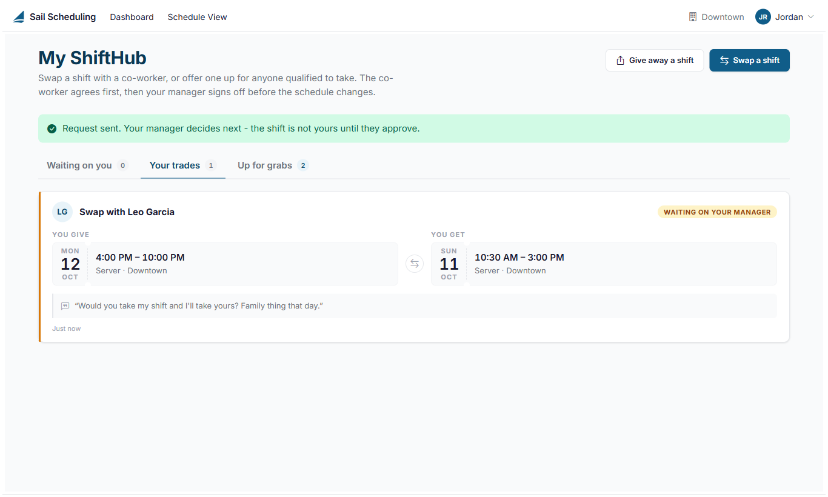The height and width of the screenshot is (497, 828).
Task: Click the Swap a shift button
Action: [x=750, y=61]
